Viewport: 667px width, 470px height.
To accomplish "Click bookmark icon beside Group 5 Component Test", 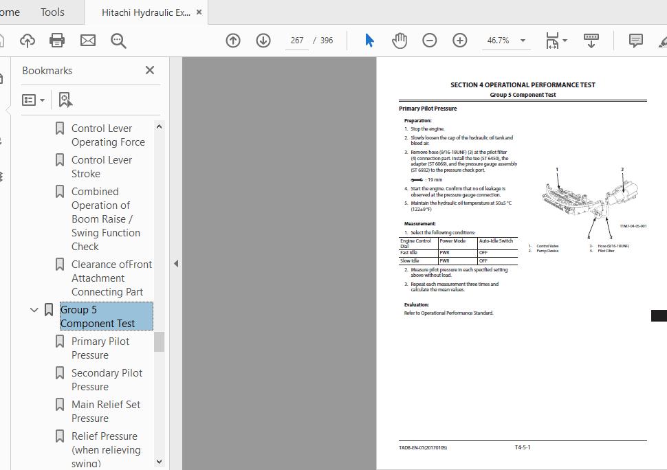I will click(x=49, y=309).
